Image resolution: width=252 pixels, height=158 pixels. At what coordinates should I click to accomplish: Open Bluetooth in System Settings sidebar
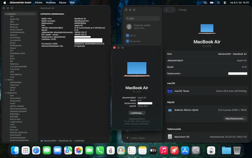(128, 41)
